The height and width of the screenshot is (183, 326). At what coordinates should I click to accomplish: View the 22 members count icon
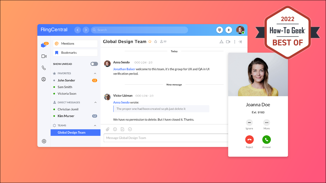pos(163,41)
